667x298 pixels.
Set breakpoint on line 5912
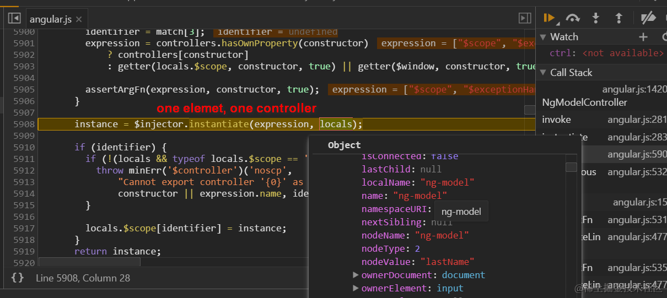(24, 170)
